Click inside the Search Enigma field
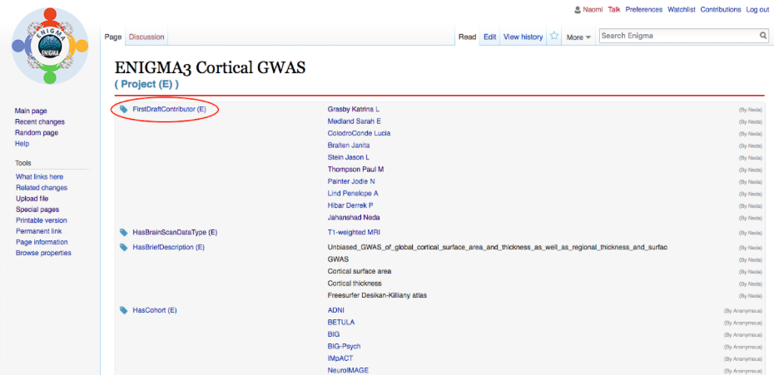This screenshot has height=375, width=774. 677,36
